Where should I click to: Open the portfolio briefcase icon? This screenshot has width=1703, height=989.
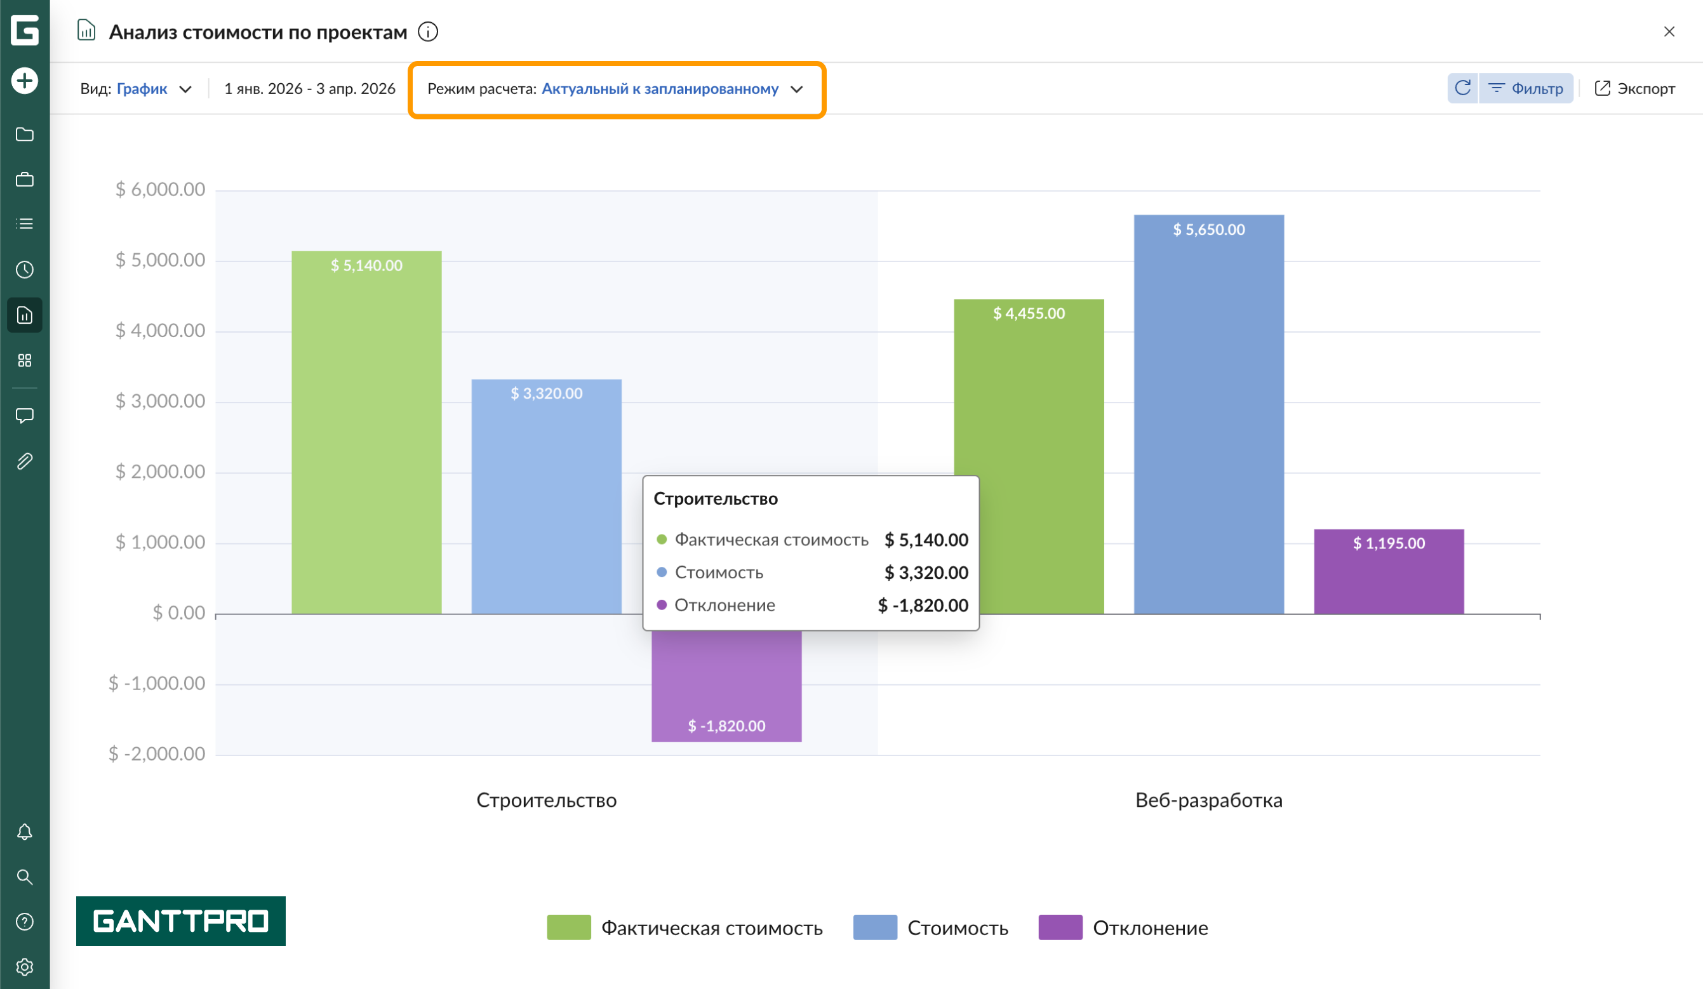24,180
